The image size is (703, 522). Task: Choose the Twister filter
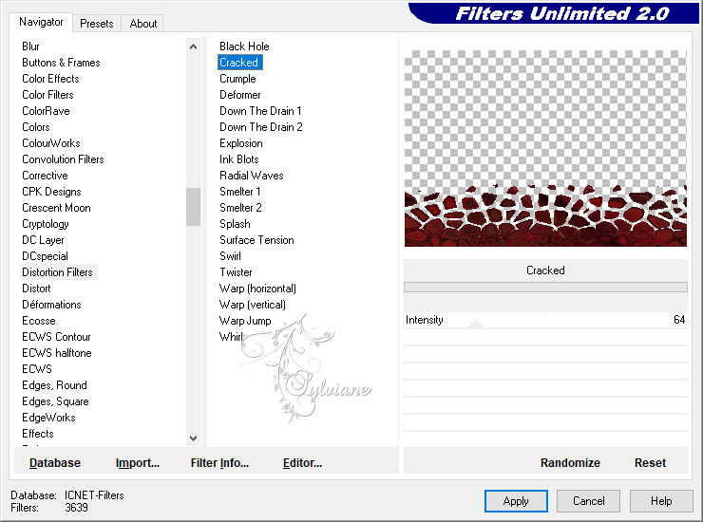(236, 272)
